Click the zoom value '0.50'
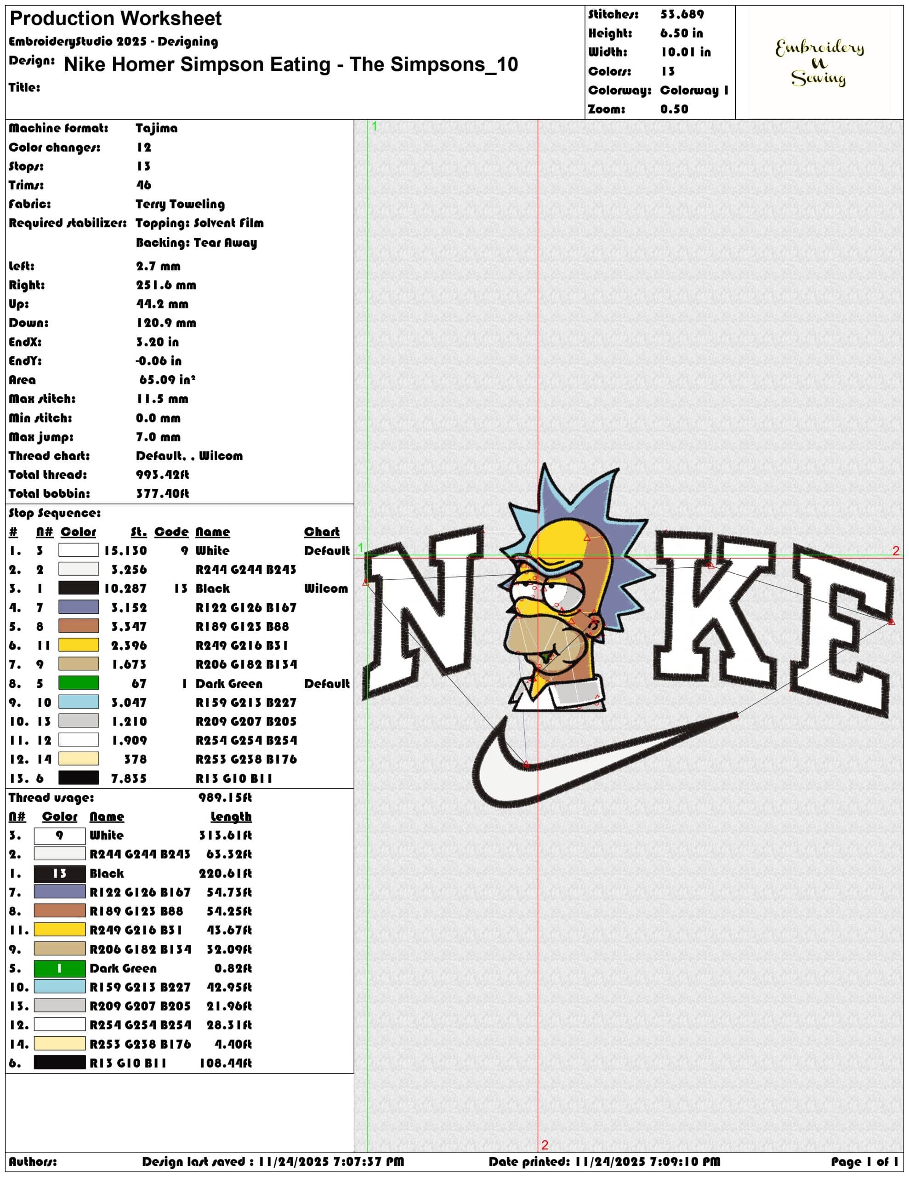The width and height of the screenshot is (909, 1177). [x=674, y=109]
